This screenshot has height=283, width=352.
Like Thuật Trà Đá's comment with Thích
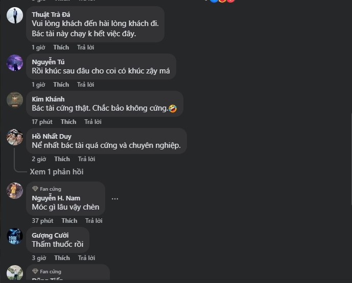coord(61,47)
